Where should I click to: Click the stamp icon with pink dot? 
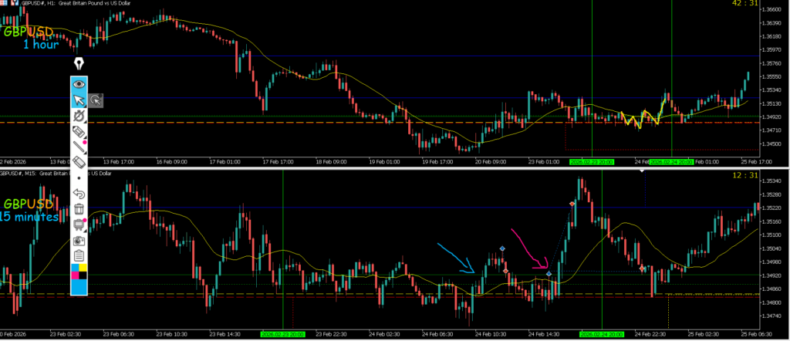click(x=78, y=225)
